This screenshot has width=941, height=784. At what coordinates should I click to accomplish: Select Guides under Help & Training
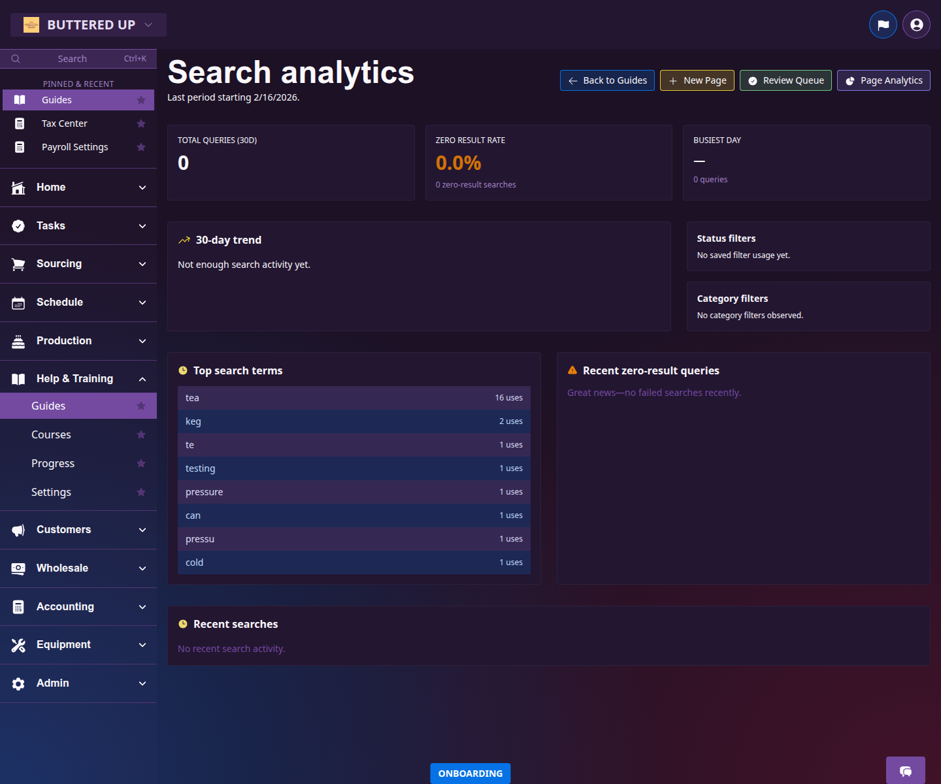[x=48, y=405]
